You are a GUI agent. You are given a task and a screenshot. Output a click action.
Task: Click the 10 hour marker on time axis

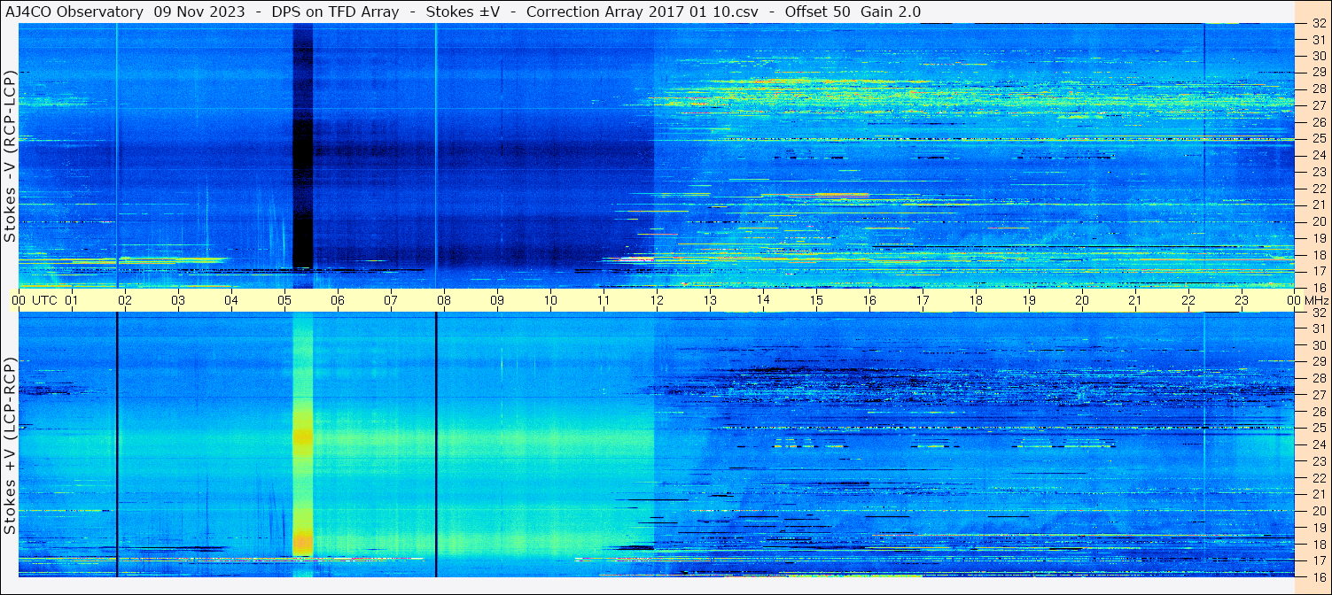click(550, 300)
